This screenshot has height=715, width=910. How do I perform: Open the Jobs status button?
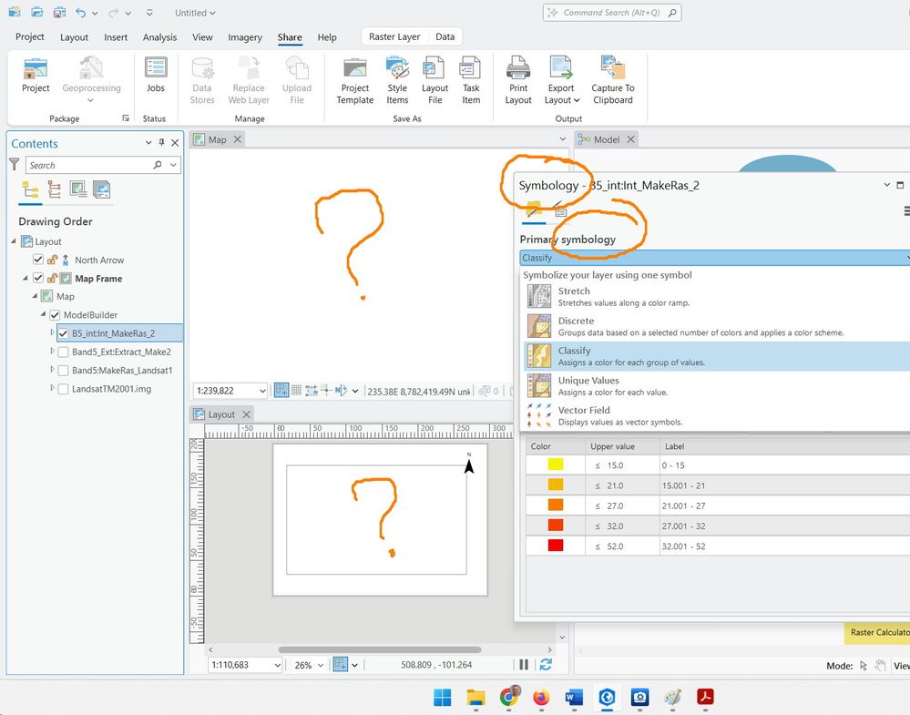156,76
